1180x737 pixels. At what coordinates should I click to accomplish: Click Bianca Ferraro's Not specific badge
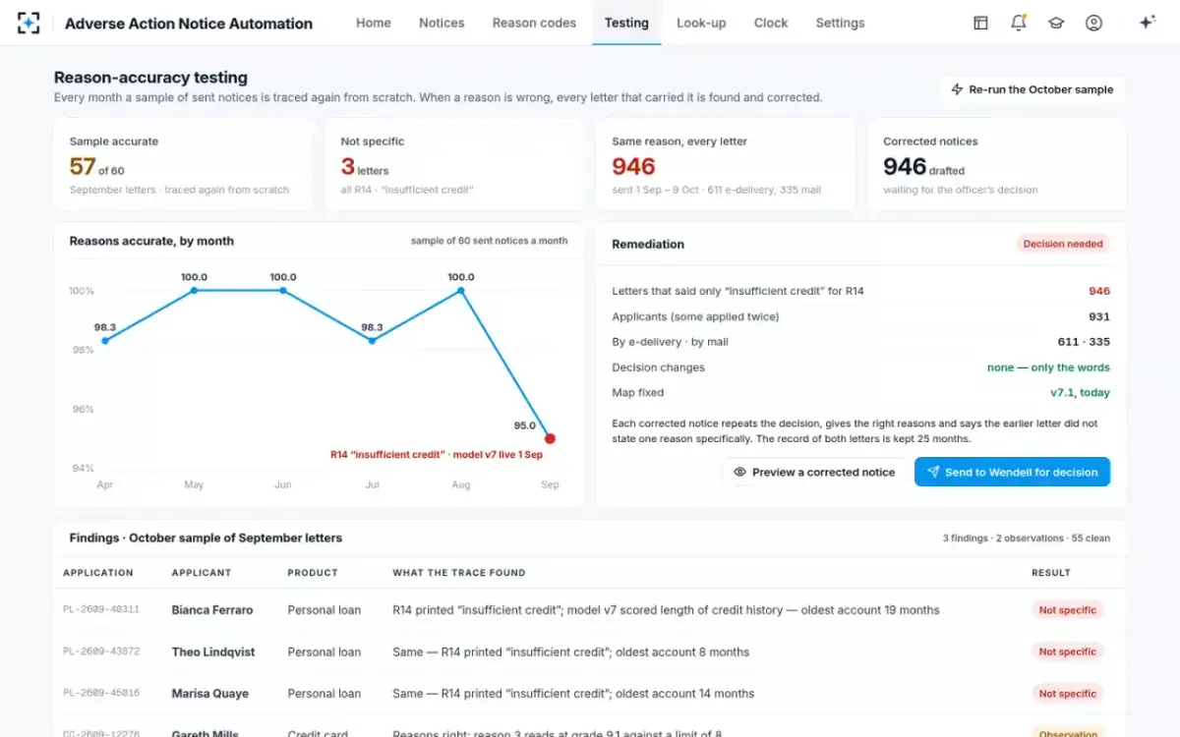coord(1067,610)
